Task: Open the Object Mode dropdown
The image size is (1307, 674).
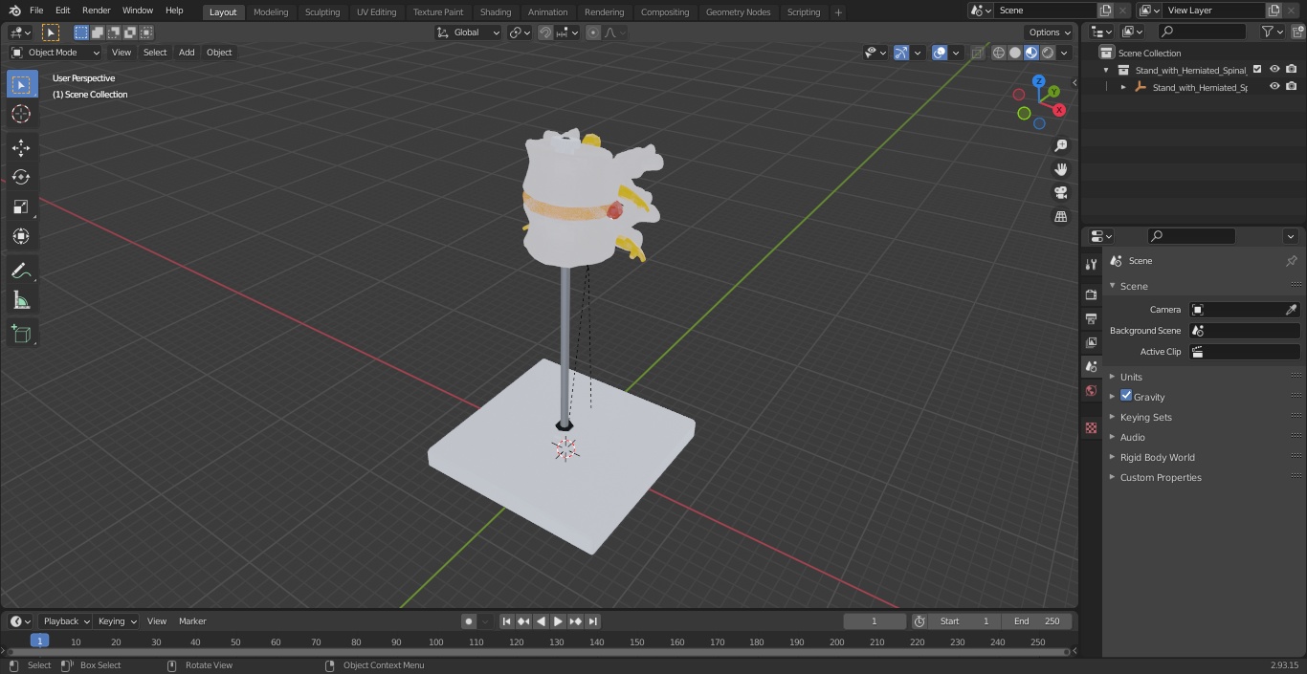Action: 55,53
